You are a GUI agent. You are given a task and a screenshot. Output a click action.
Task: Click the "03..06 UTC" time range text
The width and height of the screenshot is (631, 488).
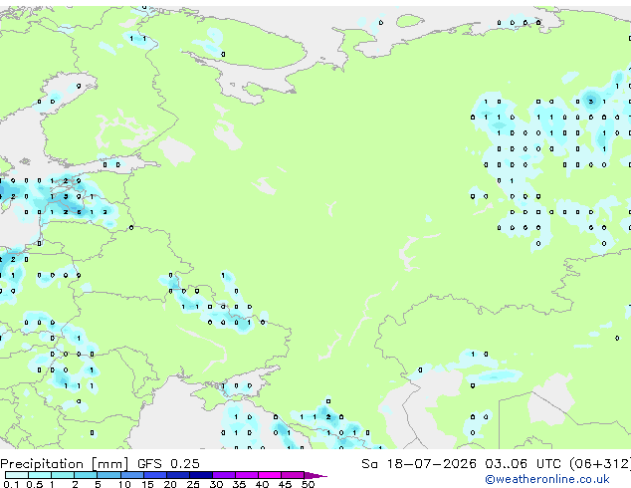pyautogui.click(x=523, y=463)
